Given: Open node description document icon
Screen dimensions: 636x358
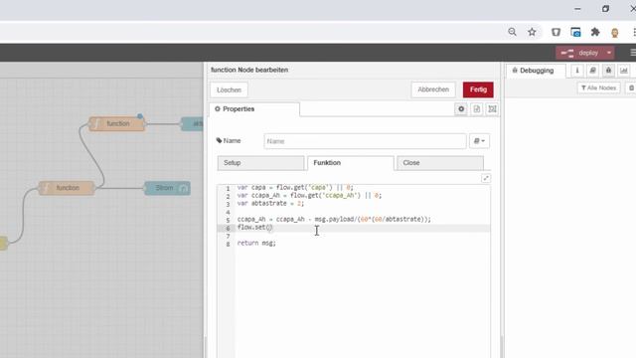Looking at the screenshot, I should point(477,109).
